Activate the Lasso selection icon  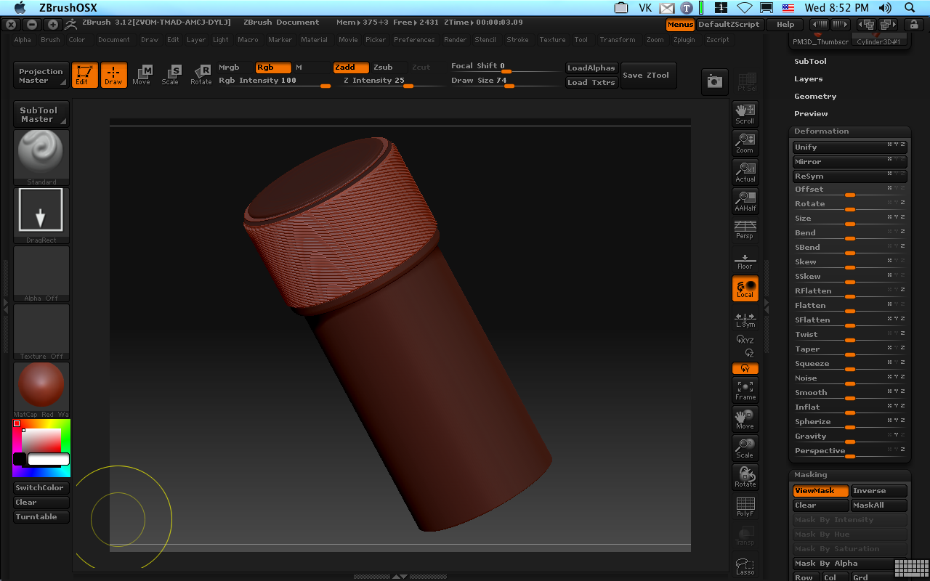[x=745, y=565]
